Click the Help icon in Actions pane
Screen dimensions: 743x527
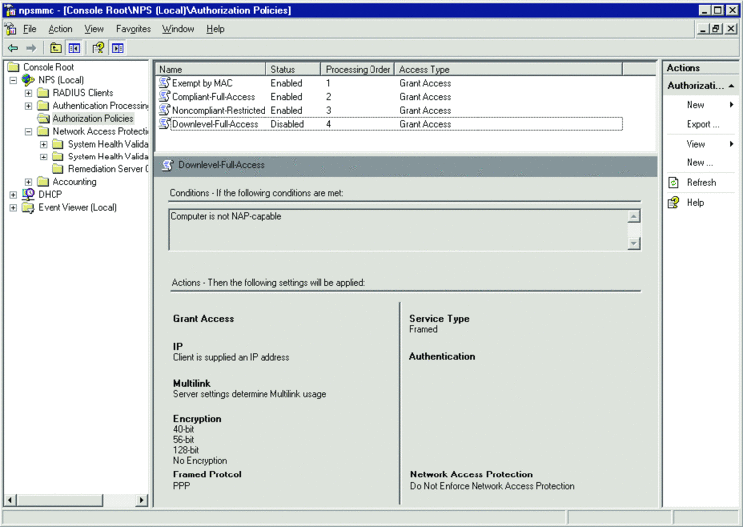(674, 202)
